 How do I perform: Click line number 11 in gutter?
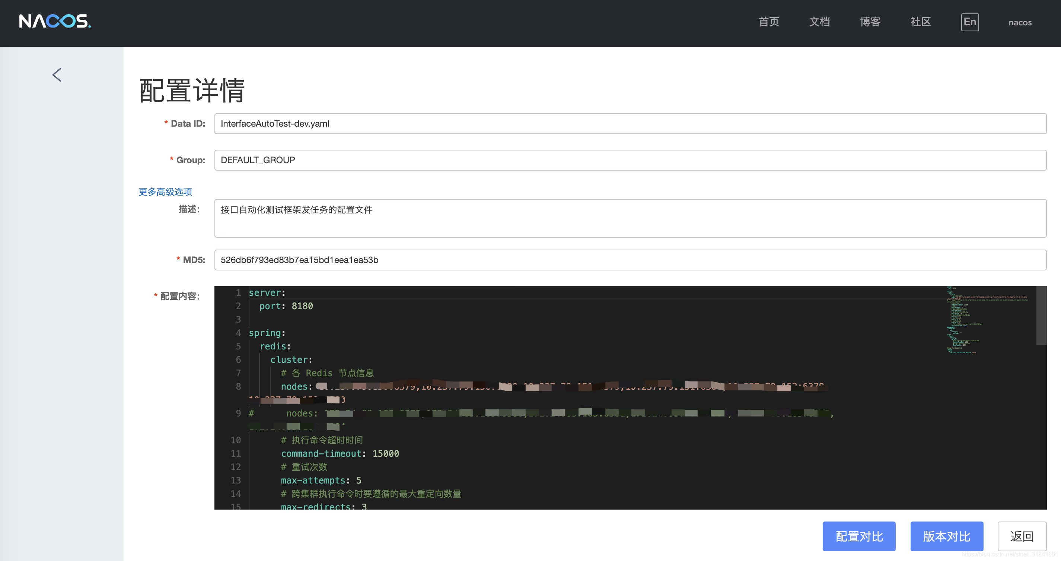click(236, 453)
